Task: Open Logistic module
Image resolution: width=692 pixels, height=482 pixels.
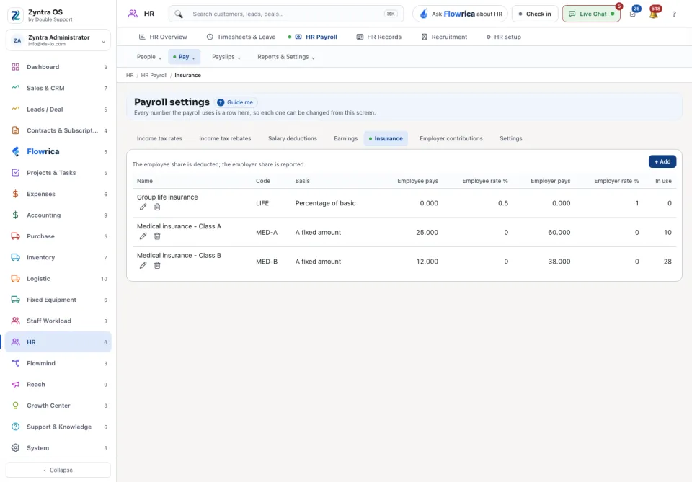Action: pos(58,279)
